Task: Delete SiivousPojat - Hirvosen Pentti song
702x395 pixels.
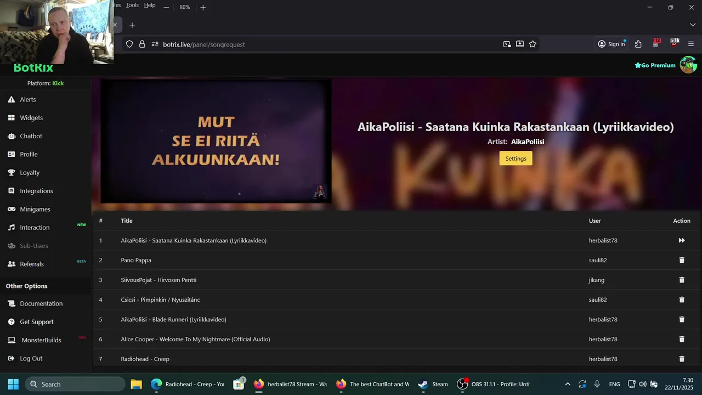Action: click(x=682, y=280)
